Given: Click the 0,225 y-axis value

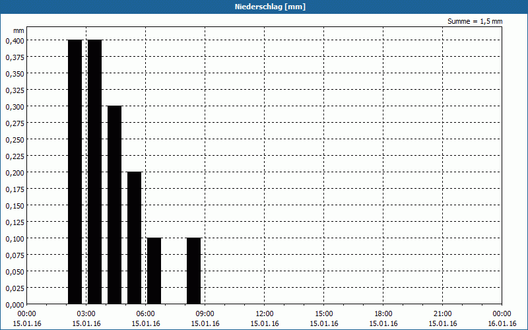Looking at the screenshot, I should pyautogui.click(x=15, y=156).
